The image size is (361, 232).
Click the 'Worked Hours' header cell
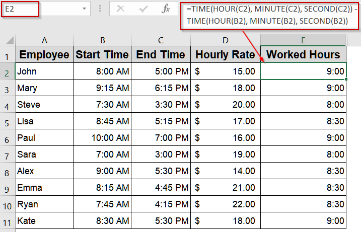303,54
